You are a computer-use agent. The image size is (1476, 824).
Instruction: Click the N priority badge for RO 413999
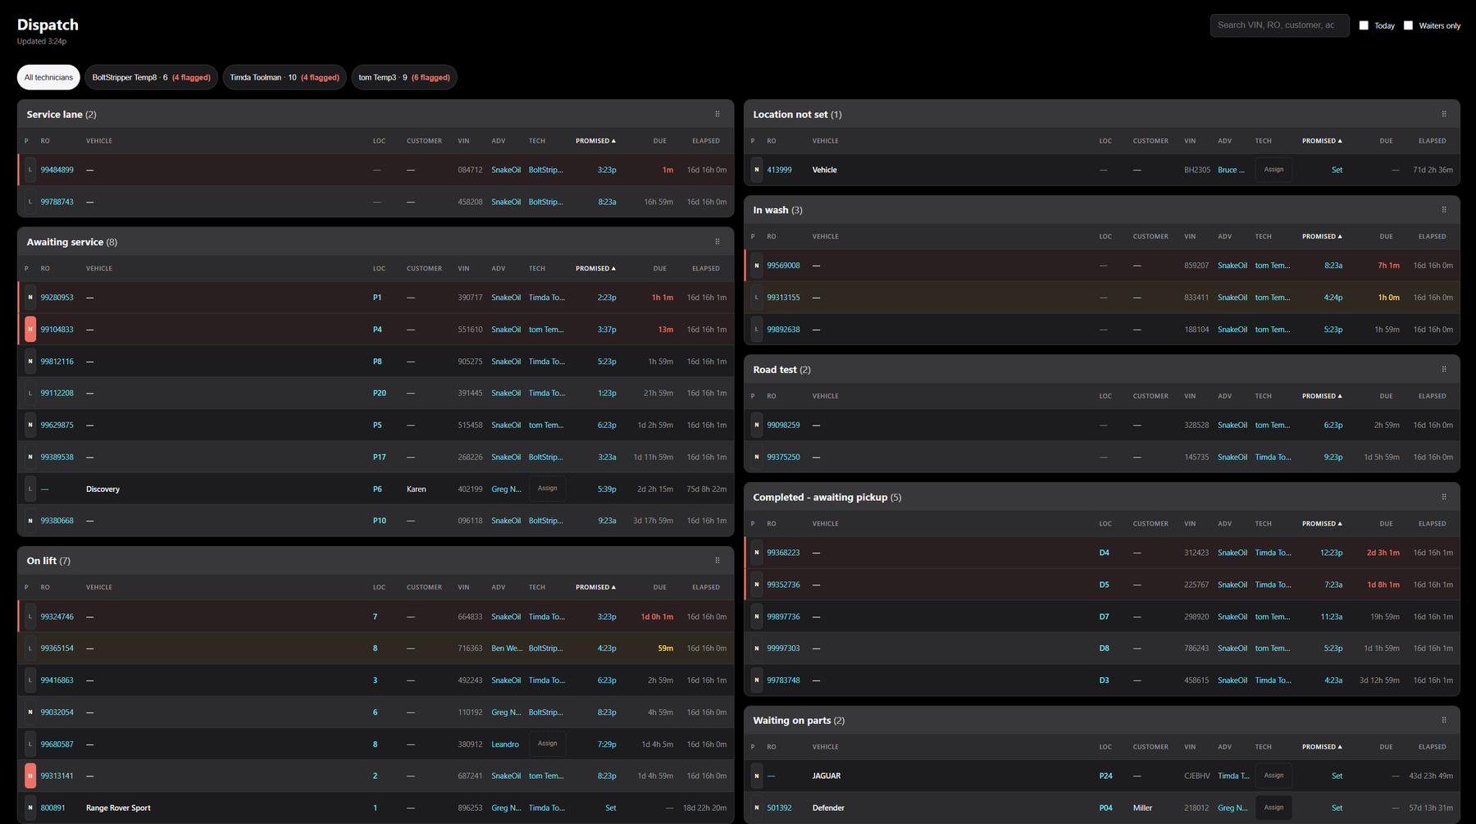(757, 170)
